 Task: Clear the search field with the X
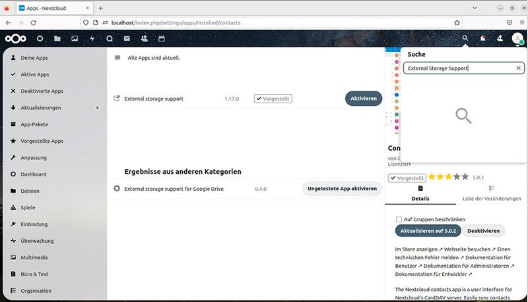519,68
